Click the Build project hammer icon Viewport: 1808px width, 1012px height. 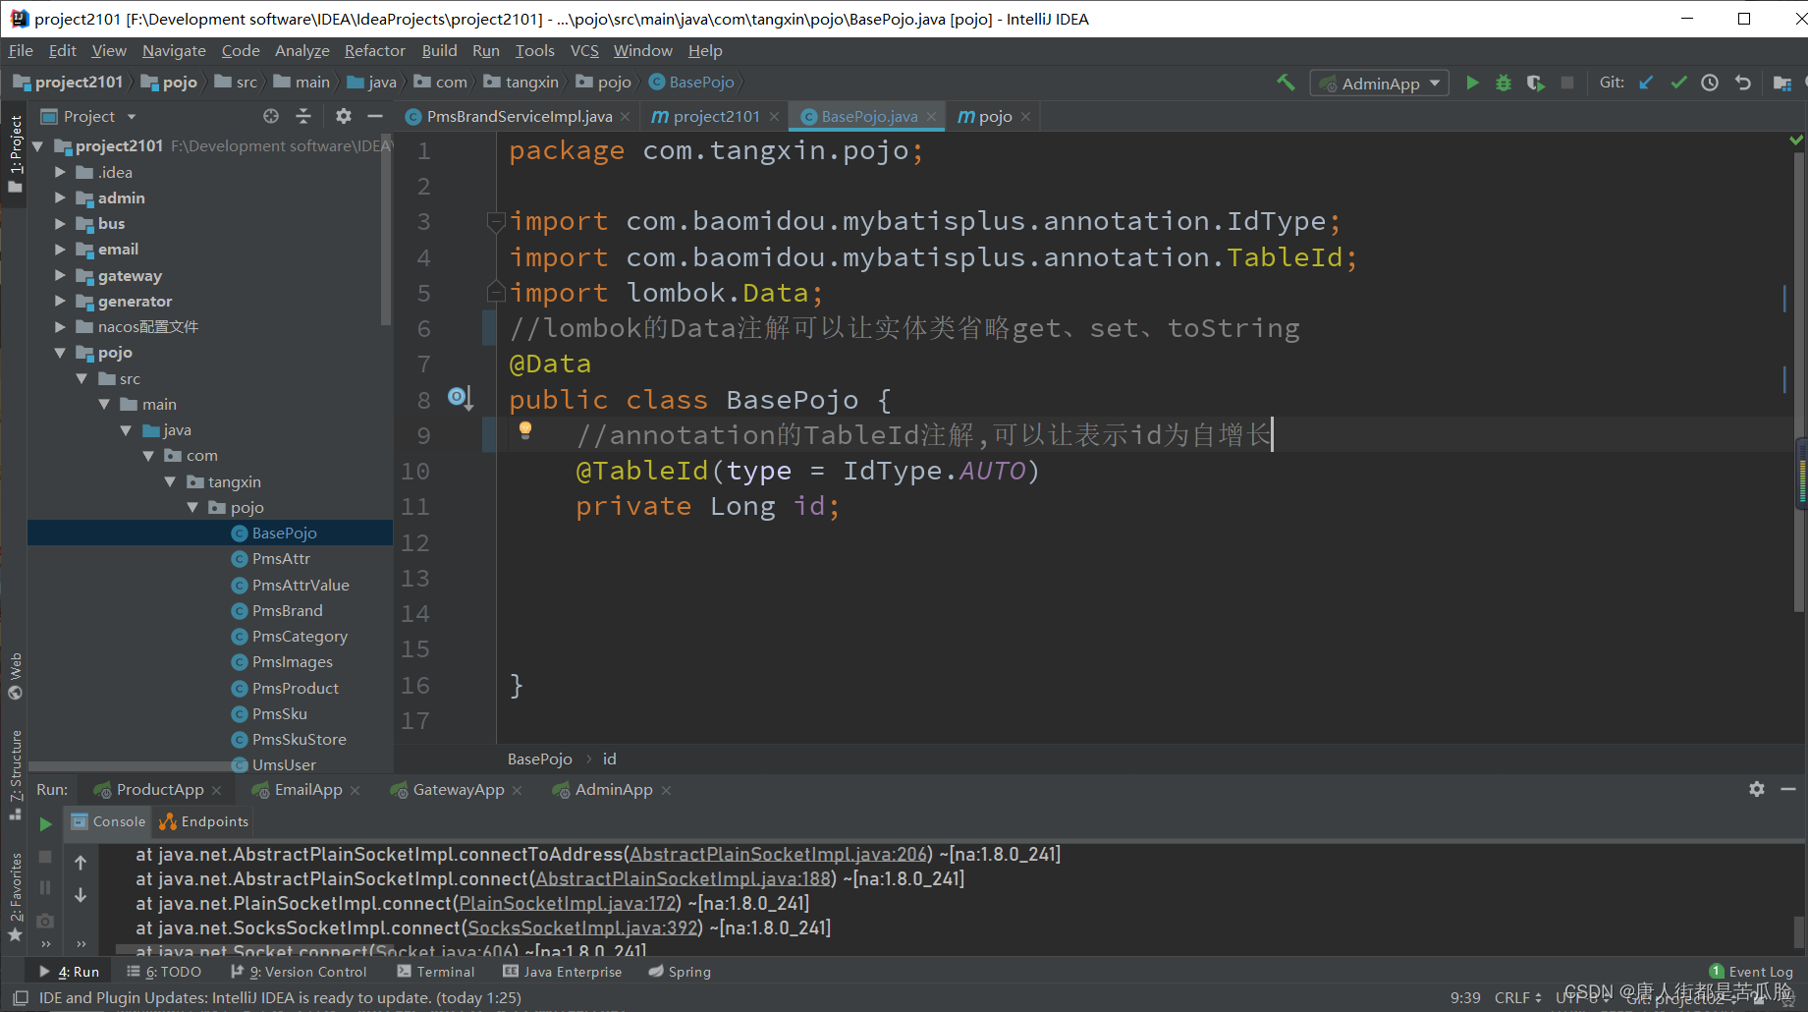(x=1286, y=83)
